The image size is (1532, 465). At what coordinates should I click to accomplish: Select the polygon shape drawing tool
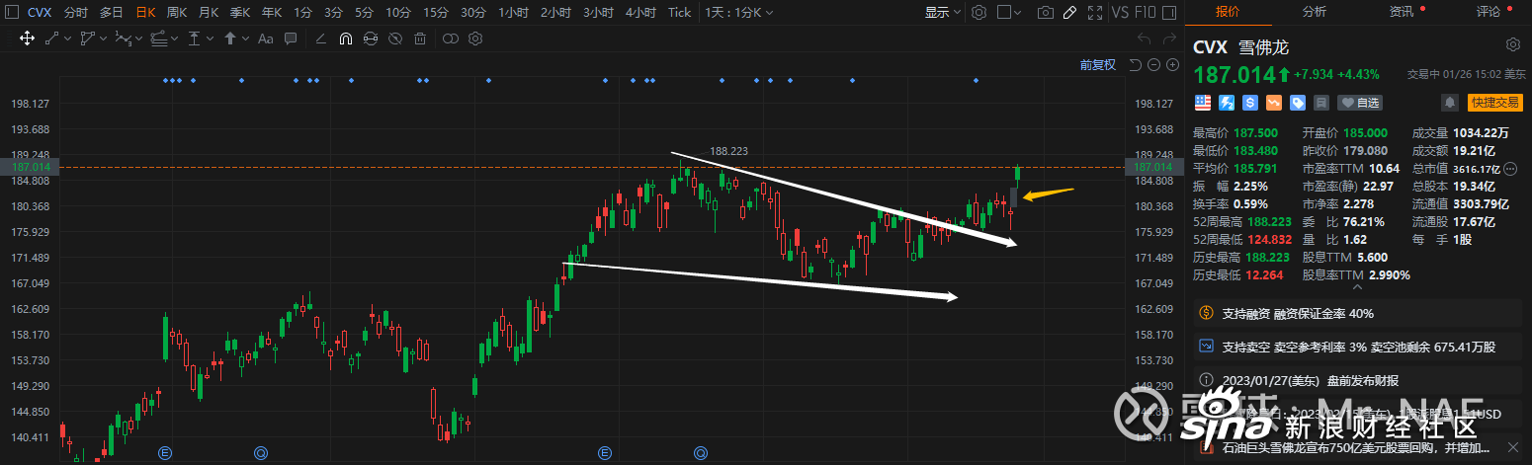(87, 39)
